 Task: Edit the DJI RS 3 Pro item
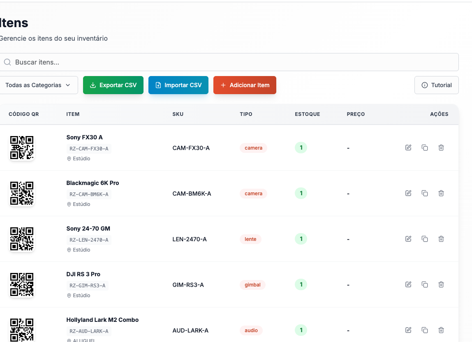[408, 284]
